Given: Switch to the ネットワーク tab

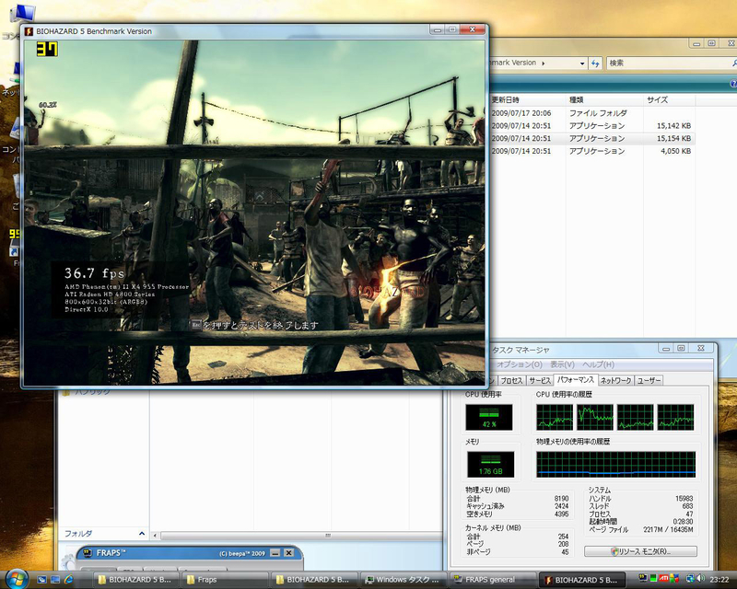Looking at the screenshot, I should click(x=615, y=380).
